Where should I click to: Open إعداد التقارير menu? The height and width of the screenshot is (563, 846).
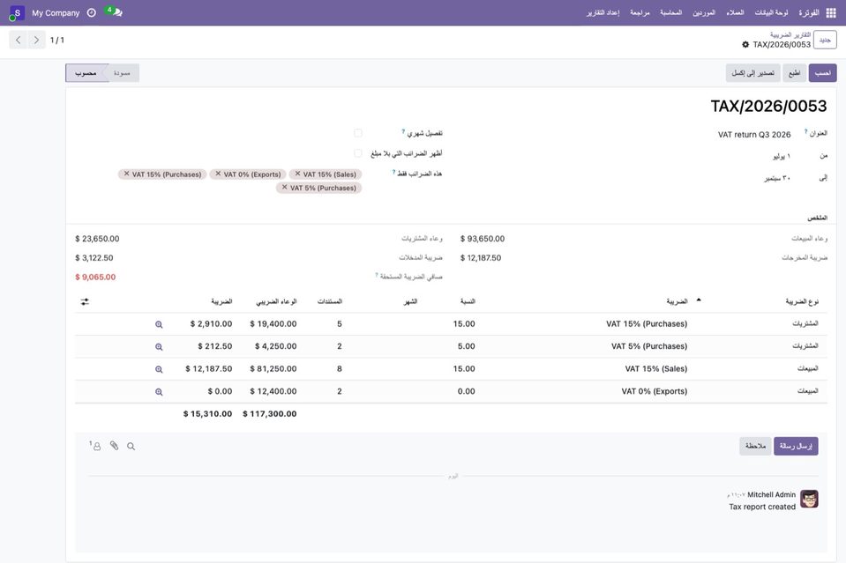tap(603, 13)
